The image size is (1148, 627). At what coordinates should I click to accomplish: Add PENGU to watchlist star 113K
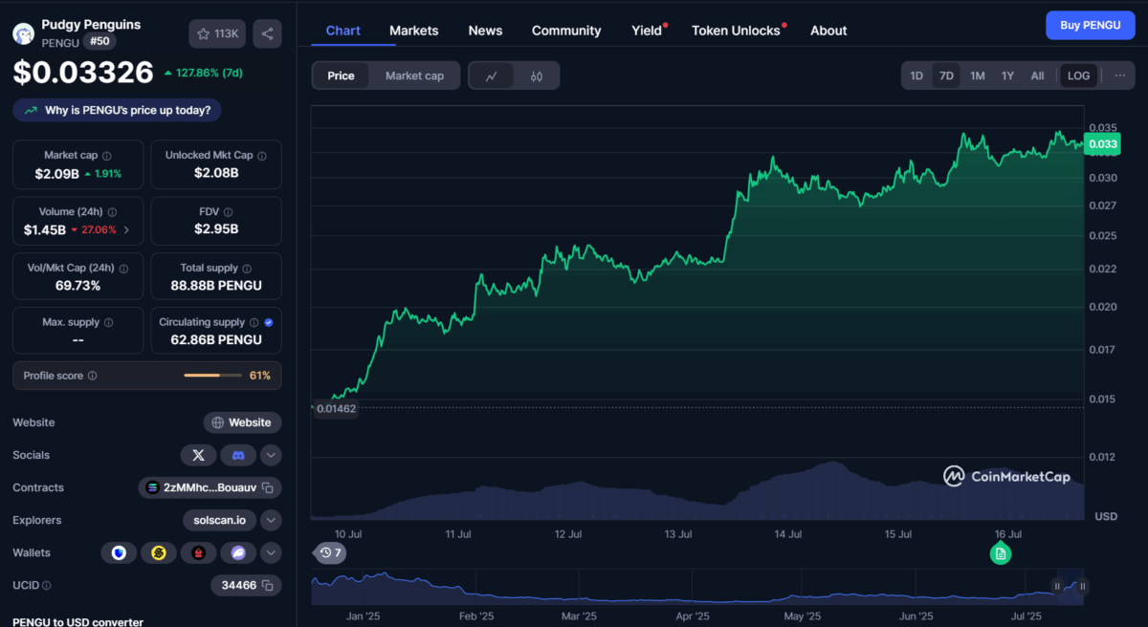(x=217, y=33)
